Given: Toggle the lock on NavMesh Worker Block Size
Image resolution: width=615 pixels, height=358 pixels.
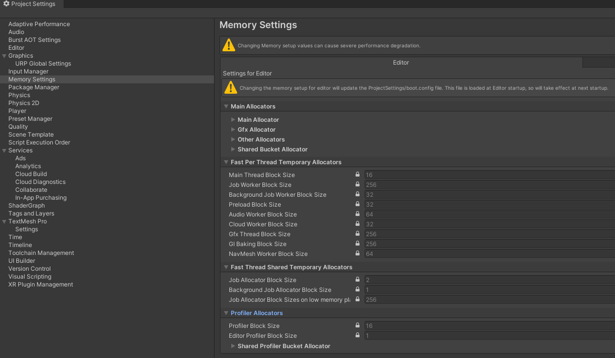Looking at the screenshot, I should 357,253.
